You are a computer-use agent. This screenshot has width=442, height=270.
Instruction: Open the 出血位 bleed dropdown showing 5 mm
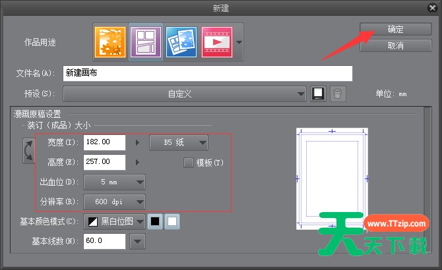pyautogui.click(x=114, y=182)
